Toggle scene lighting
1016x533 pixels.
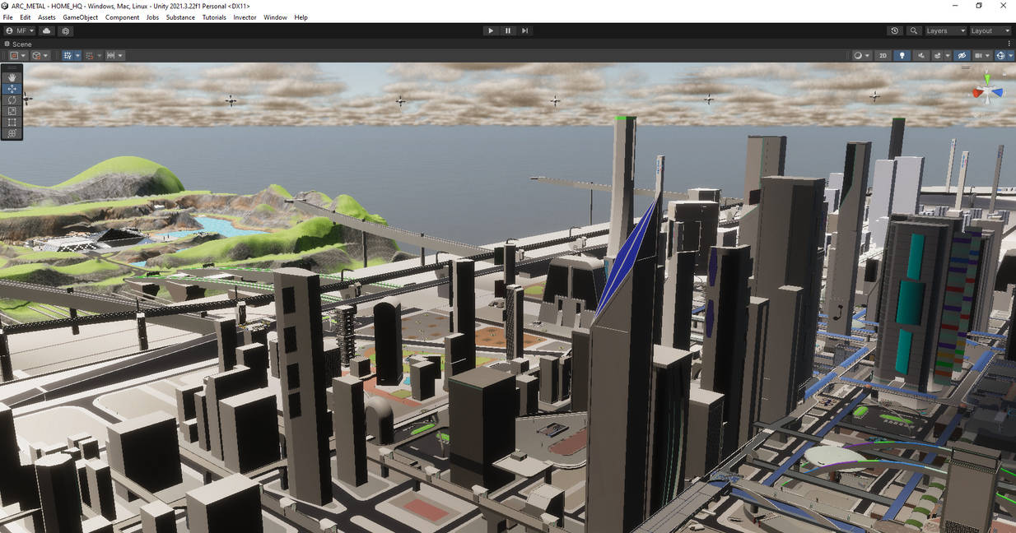902,55
